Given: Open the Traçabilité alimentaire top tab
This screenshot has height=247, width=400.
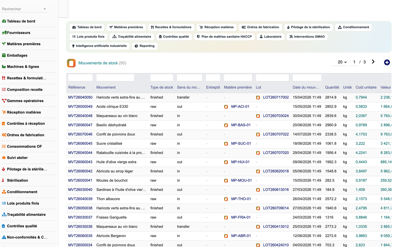Looking at the screenshot, I should pyautogui.click(x=132, y=37).
